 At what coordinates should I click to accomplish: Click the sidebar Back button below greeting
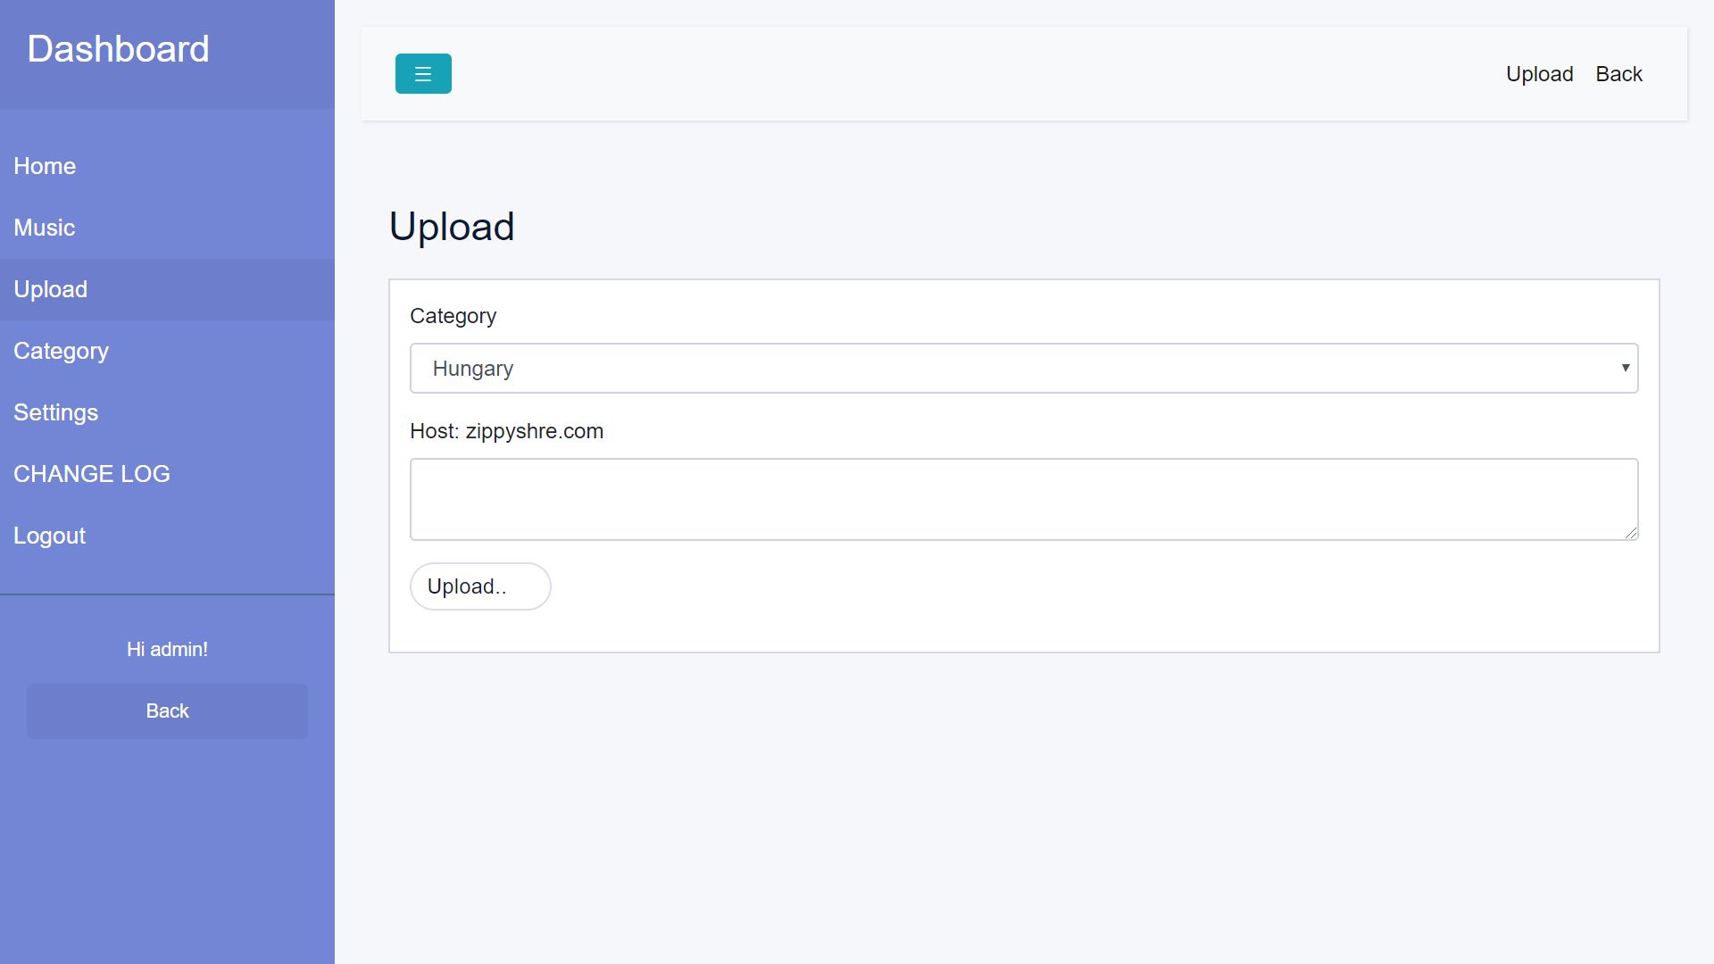pos(167,711)
